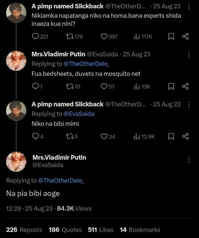Open the 226 Reposts list
The width and height of the screenshot is (199, 238).
coord(24,230)
